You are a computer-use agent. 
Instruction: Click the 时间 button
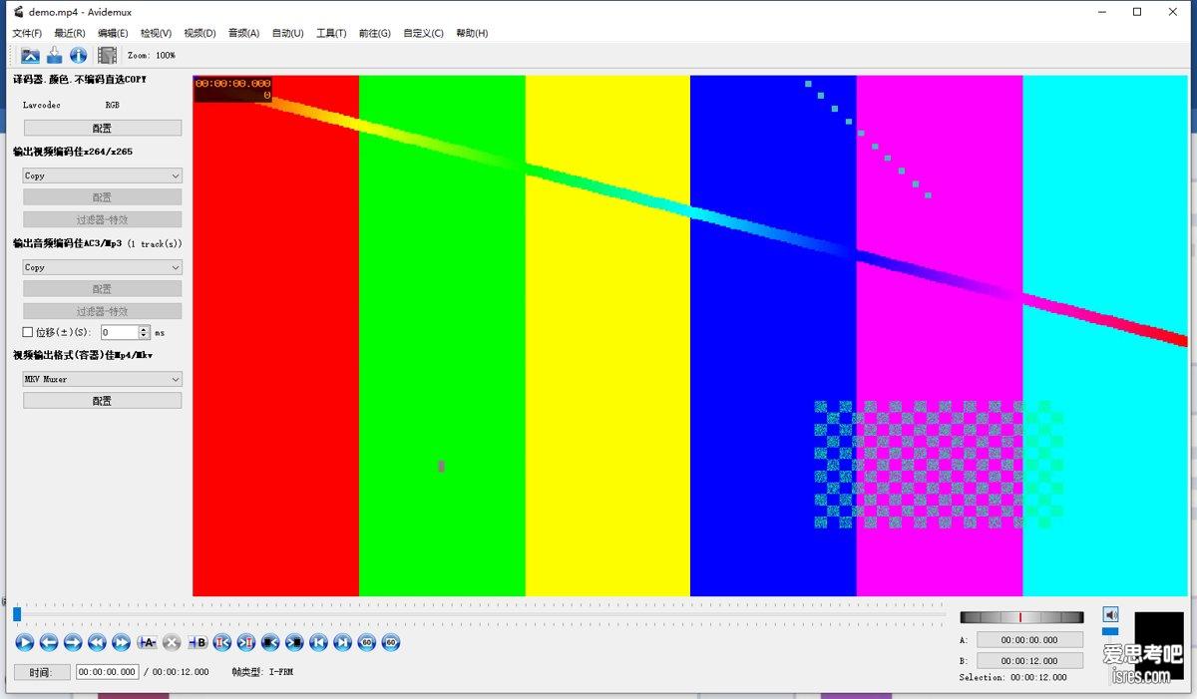(x=42, y=672)
